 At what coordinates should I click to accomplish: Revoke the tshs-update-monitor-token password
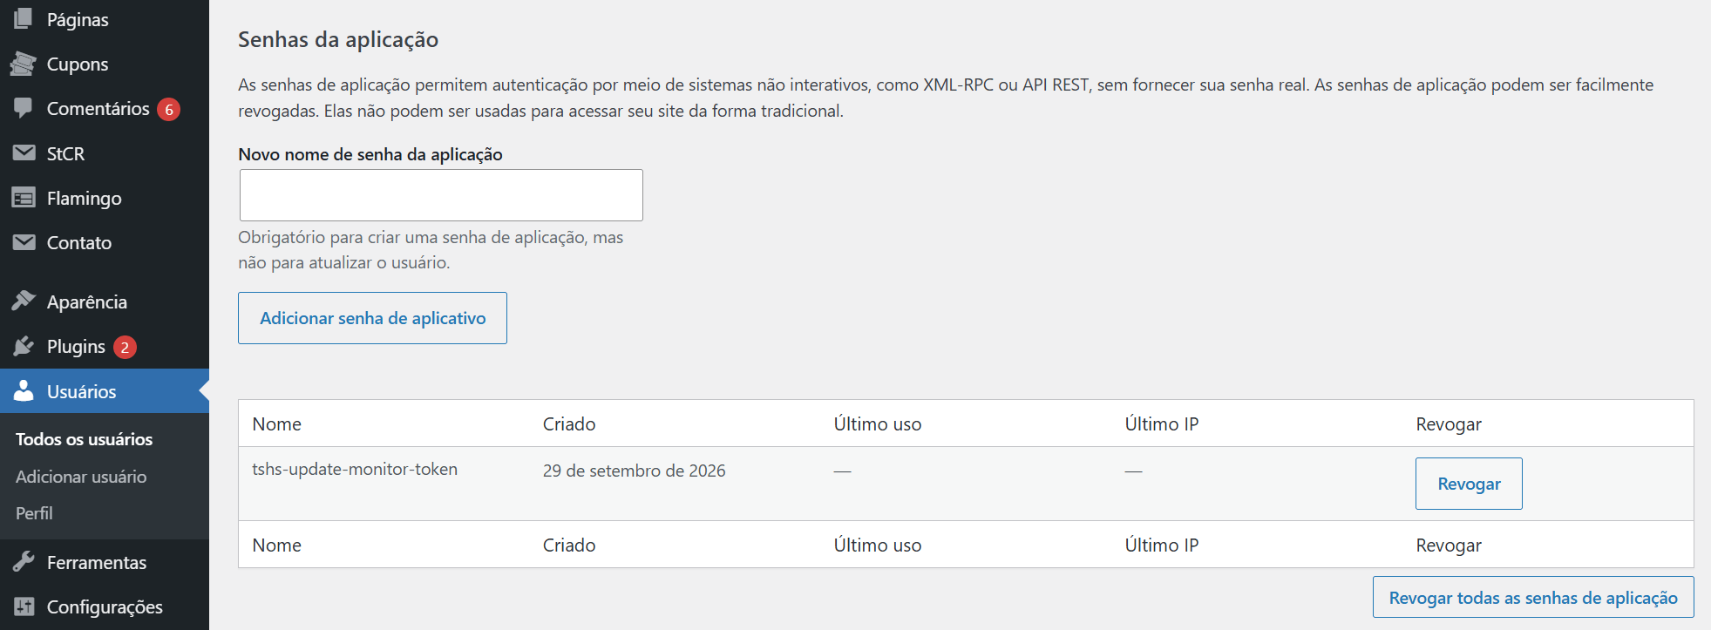tap(1469, 484)
